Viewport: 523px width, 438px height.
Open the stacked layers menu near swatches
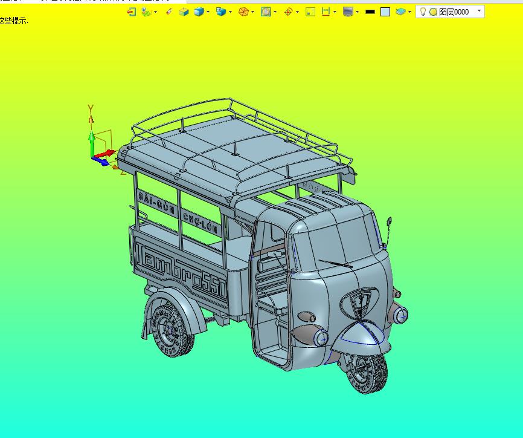click(402, 11)
